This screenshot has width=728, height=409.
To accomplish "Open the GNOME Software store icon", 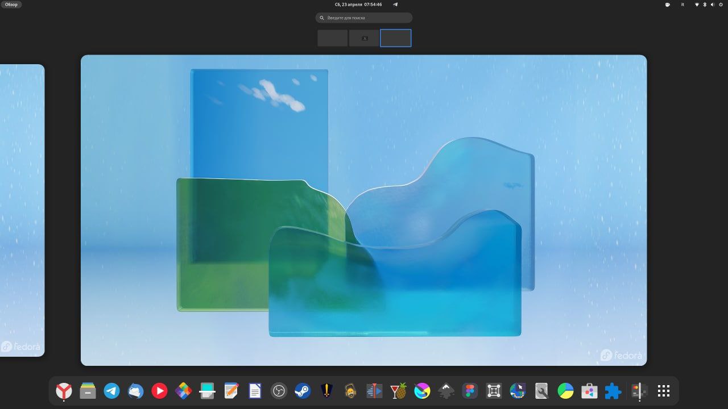I will click(x=589, y=391).
